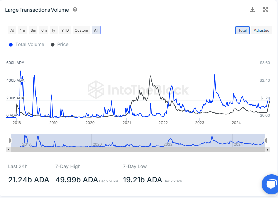This screenshot has width=278, height=198.
Task: Toggle Price series in legend
Action: coord(60,44)
